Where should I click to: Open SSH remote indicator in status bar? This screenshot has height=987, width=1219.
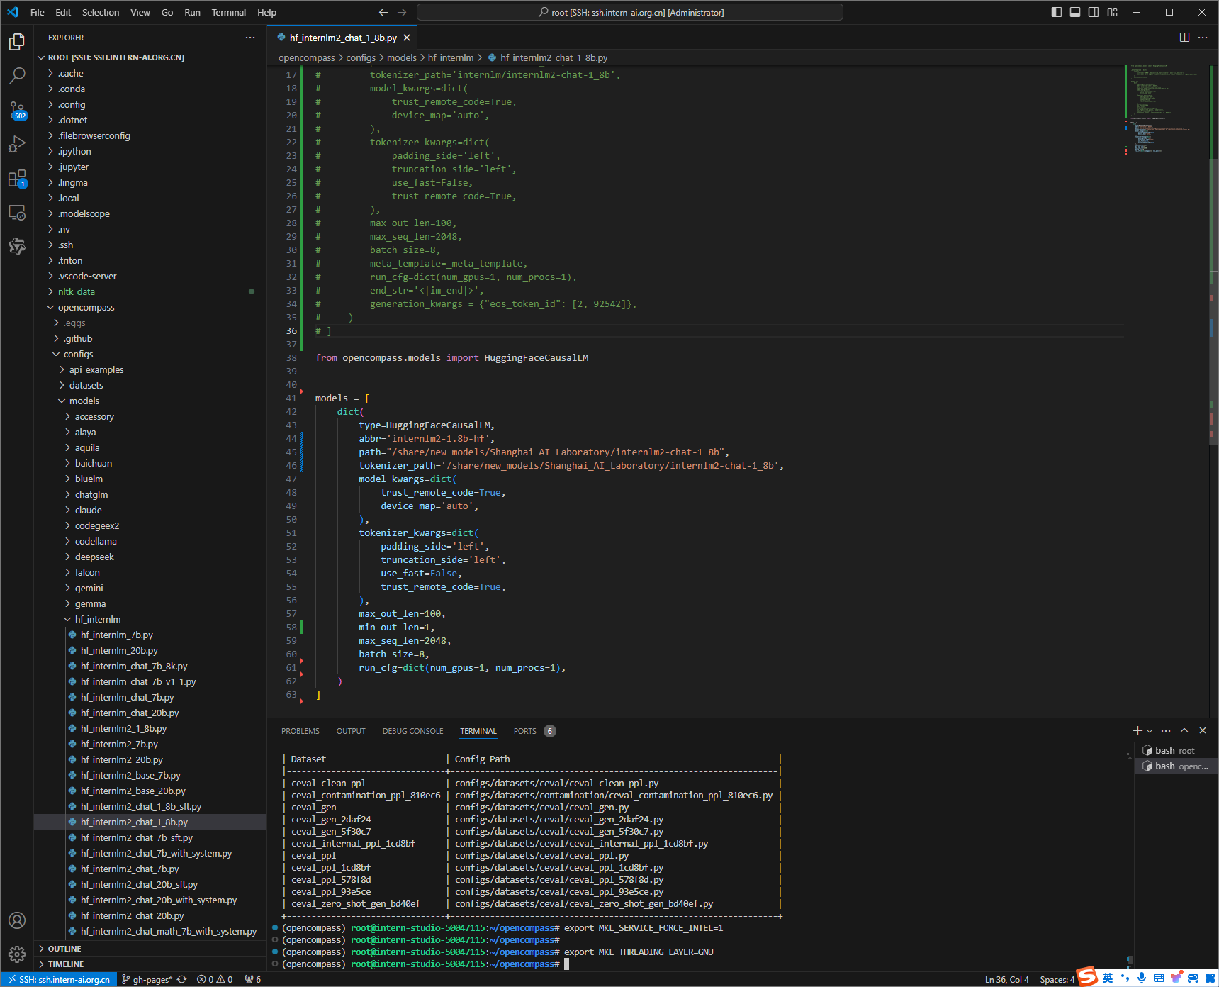click(x=59, y=979)
